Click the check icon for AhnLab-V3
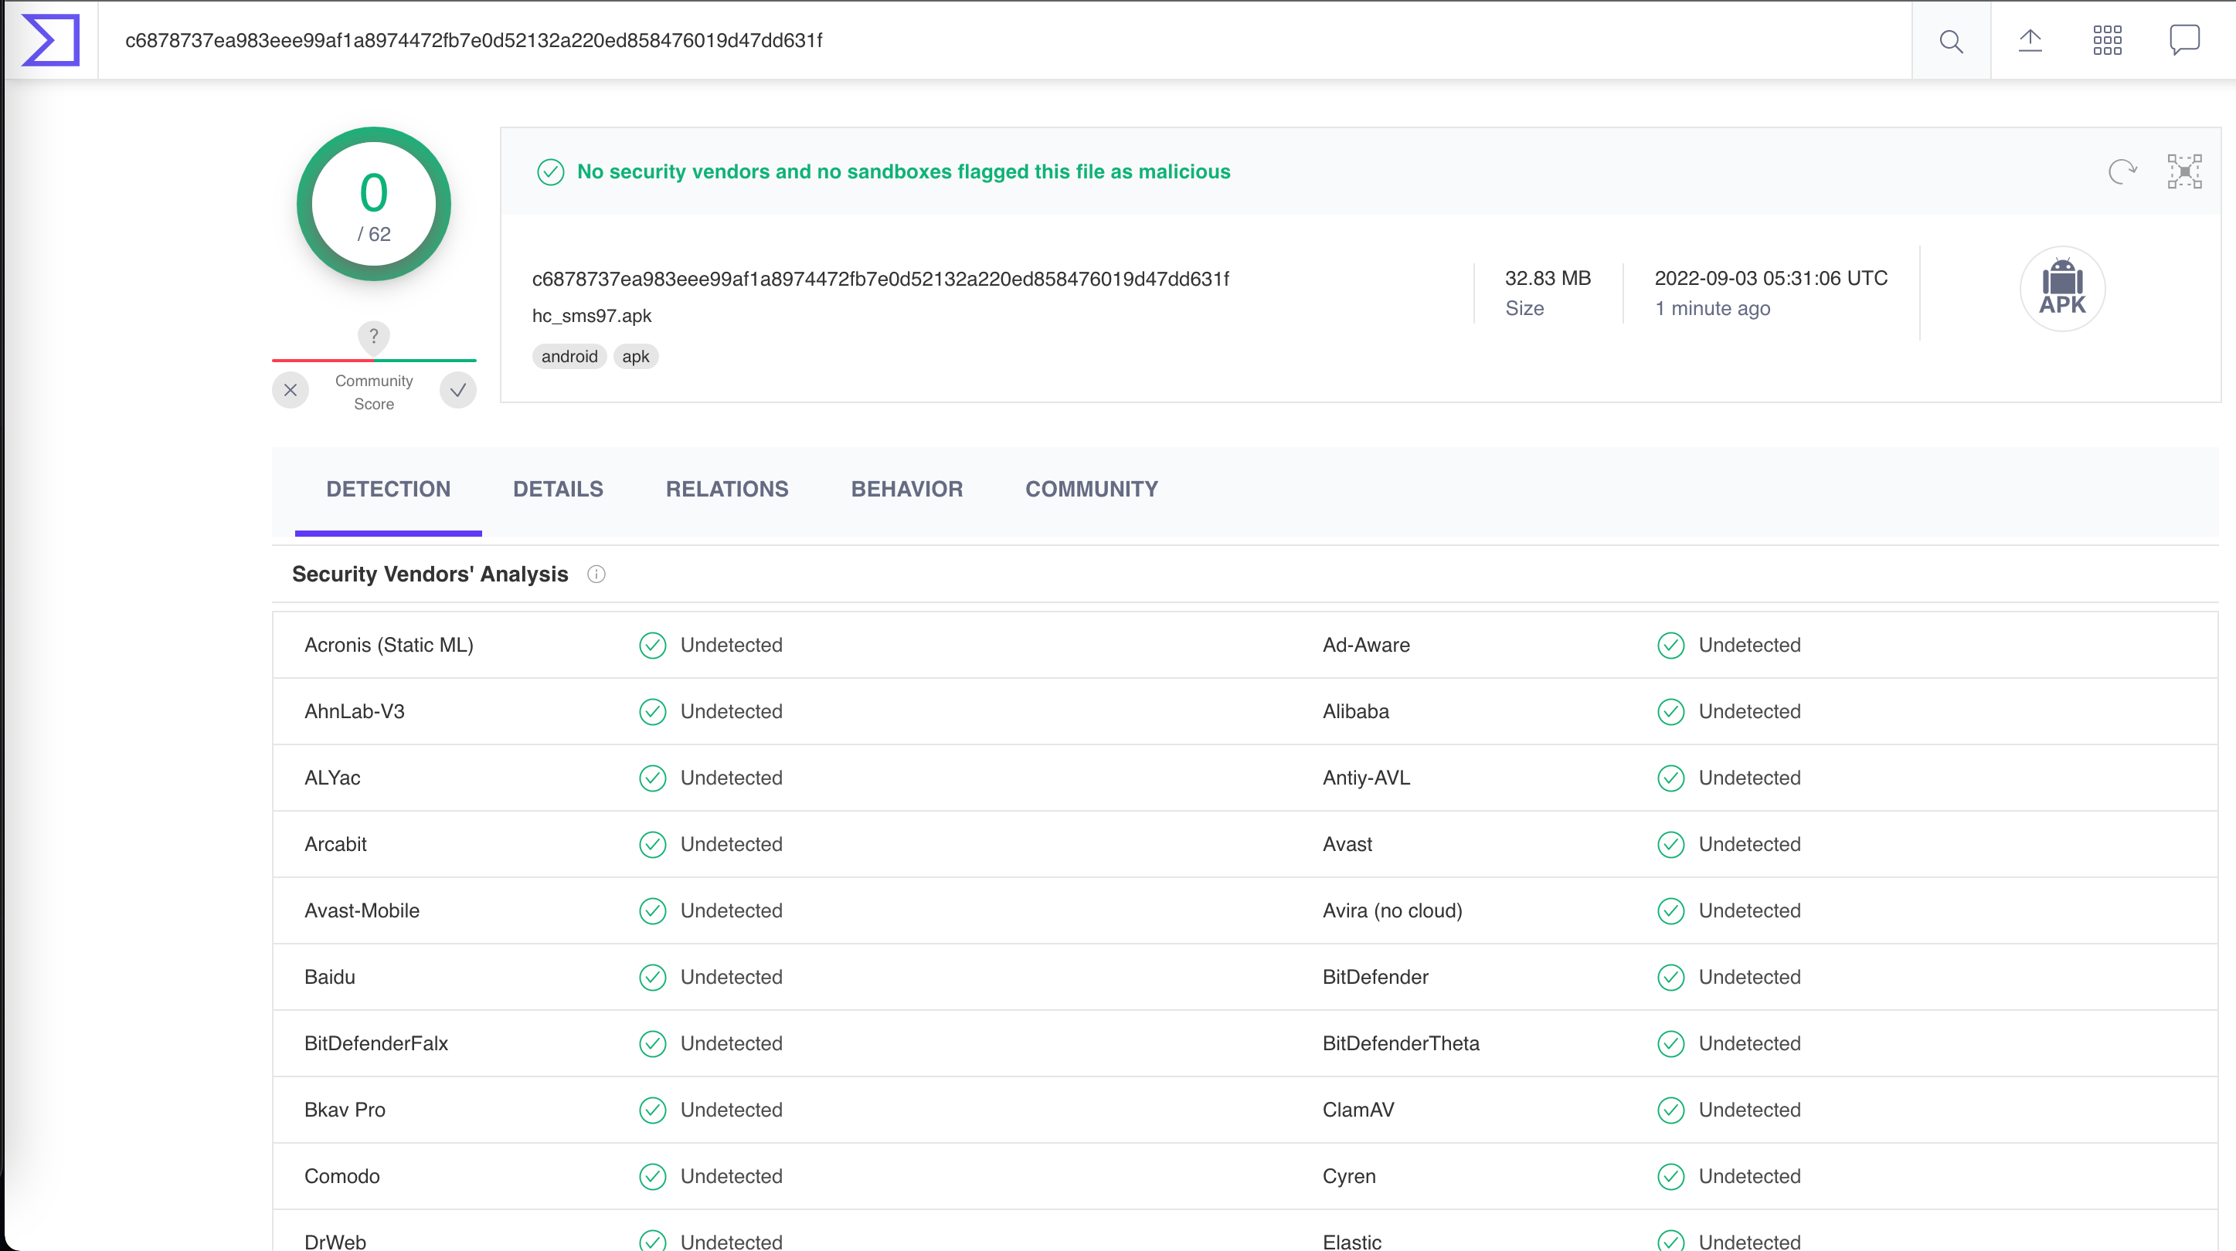Viewport: 2236px width, 1251px height. pyautogui.click(x=652, y=712)
